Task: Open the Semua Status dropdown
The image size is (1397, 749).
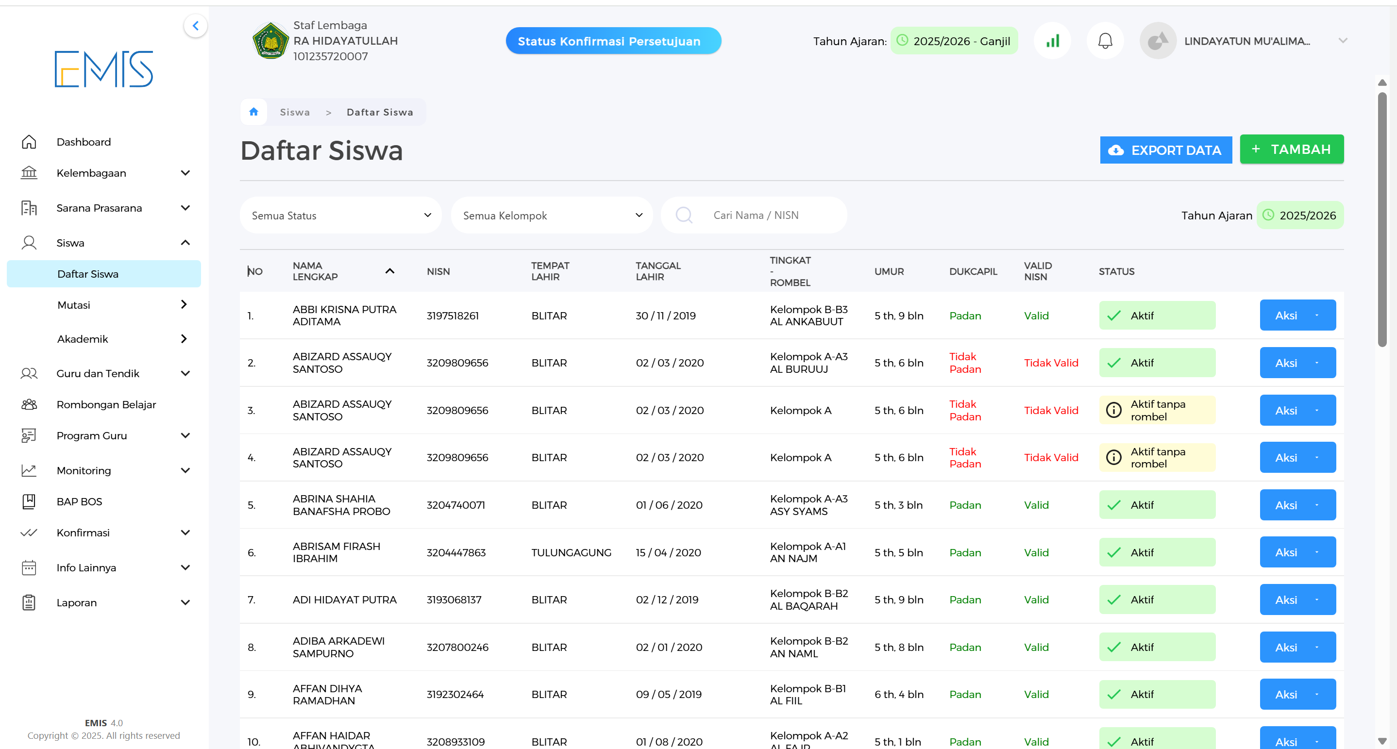Action: click(340, 215)
